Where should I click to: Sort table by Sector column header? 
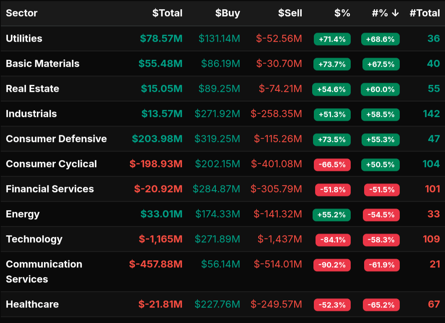22,13
